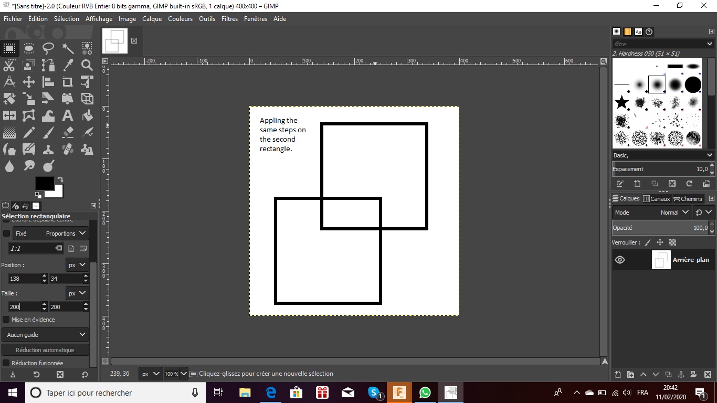Screen dimensions: 717x403
Task: Click the foreground black color swatch
Action: [x=45, y=184]
